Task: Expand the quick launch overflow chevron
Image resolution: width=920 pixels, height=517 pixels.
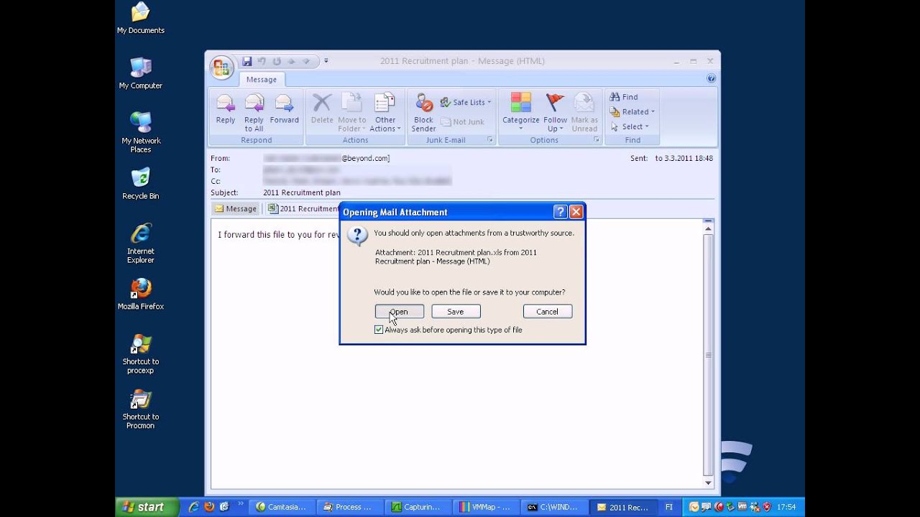Action: pos(241,504)
